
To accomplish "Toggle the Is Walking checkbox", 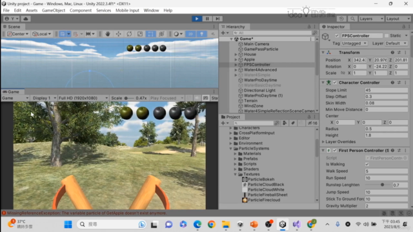I will tap(367, 164).
